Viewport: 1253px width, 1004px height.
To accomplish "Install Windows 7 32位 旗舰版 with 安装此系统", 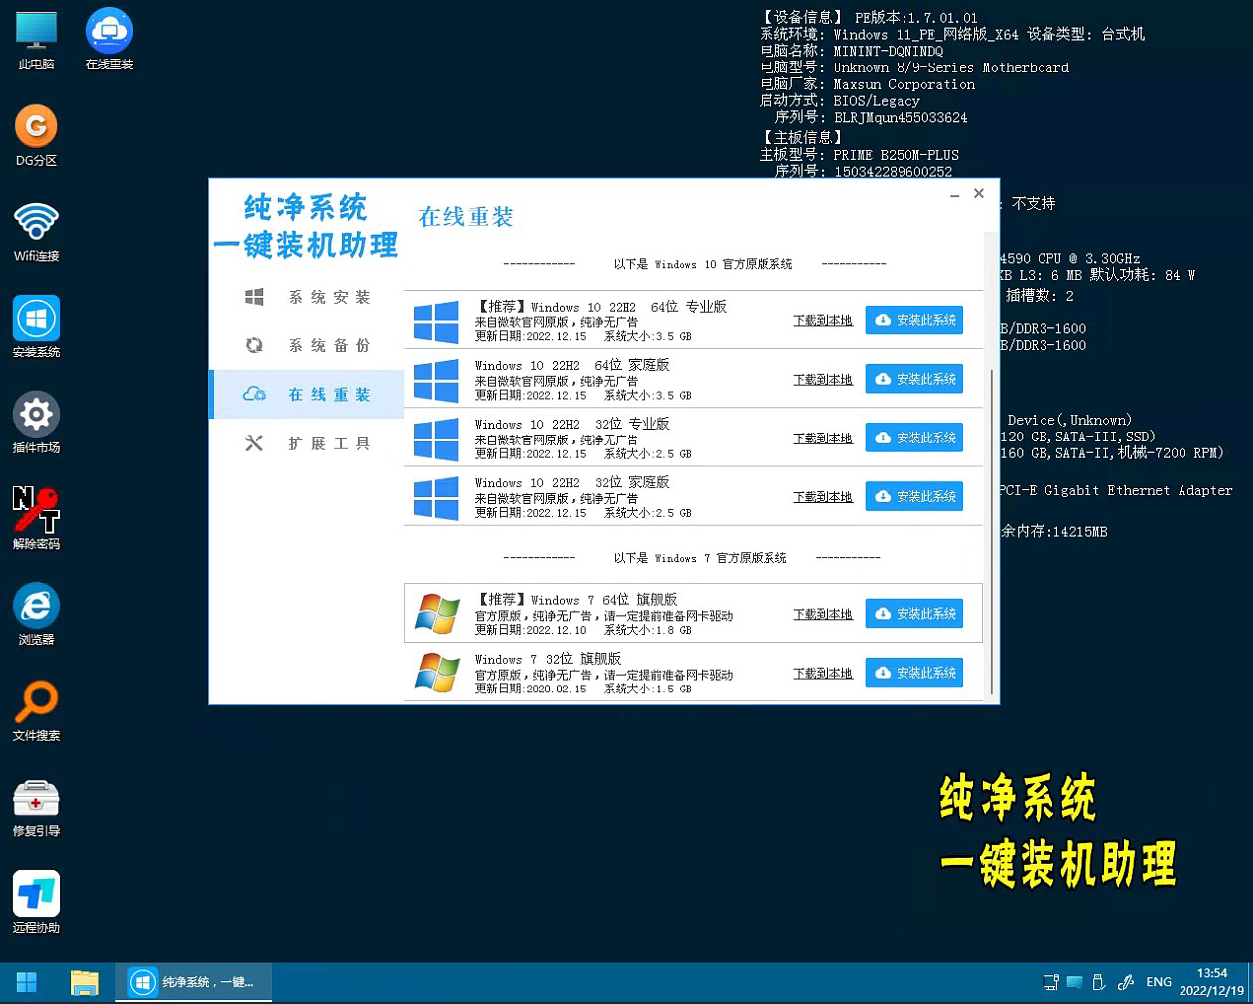I will pos(914,672).
